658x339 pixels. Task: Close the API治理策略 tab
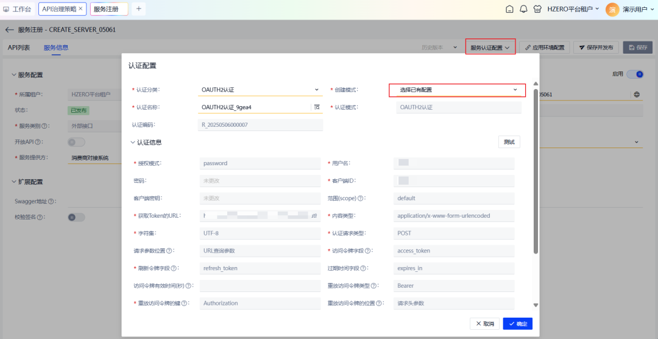tap(82, 9)
